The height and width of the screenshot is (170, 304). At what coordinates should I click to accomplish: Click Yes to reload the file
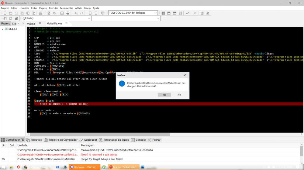[x=164, y=95]
